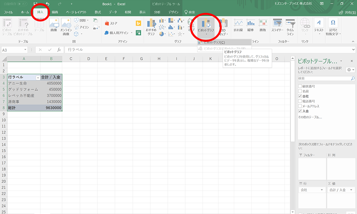The height and width of the screenshot is (214, 357).
Task: Open the File (ファイル) tab
Action: [8, 12]
